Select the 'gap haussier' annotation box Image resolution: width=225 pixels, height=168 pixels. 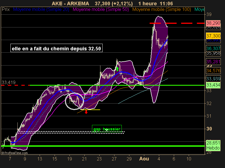click(107, 129)
